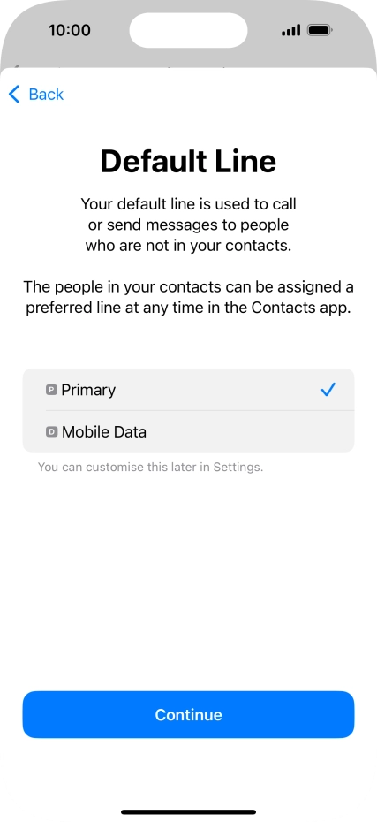Tap the battery icon in status bar

pos(319,30)
